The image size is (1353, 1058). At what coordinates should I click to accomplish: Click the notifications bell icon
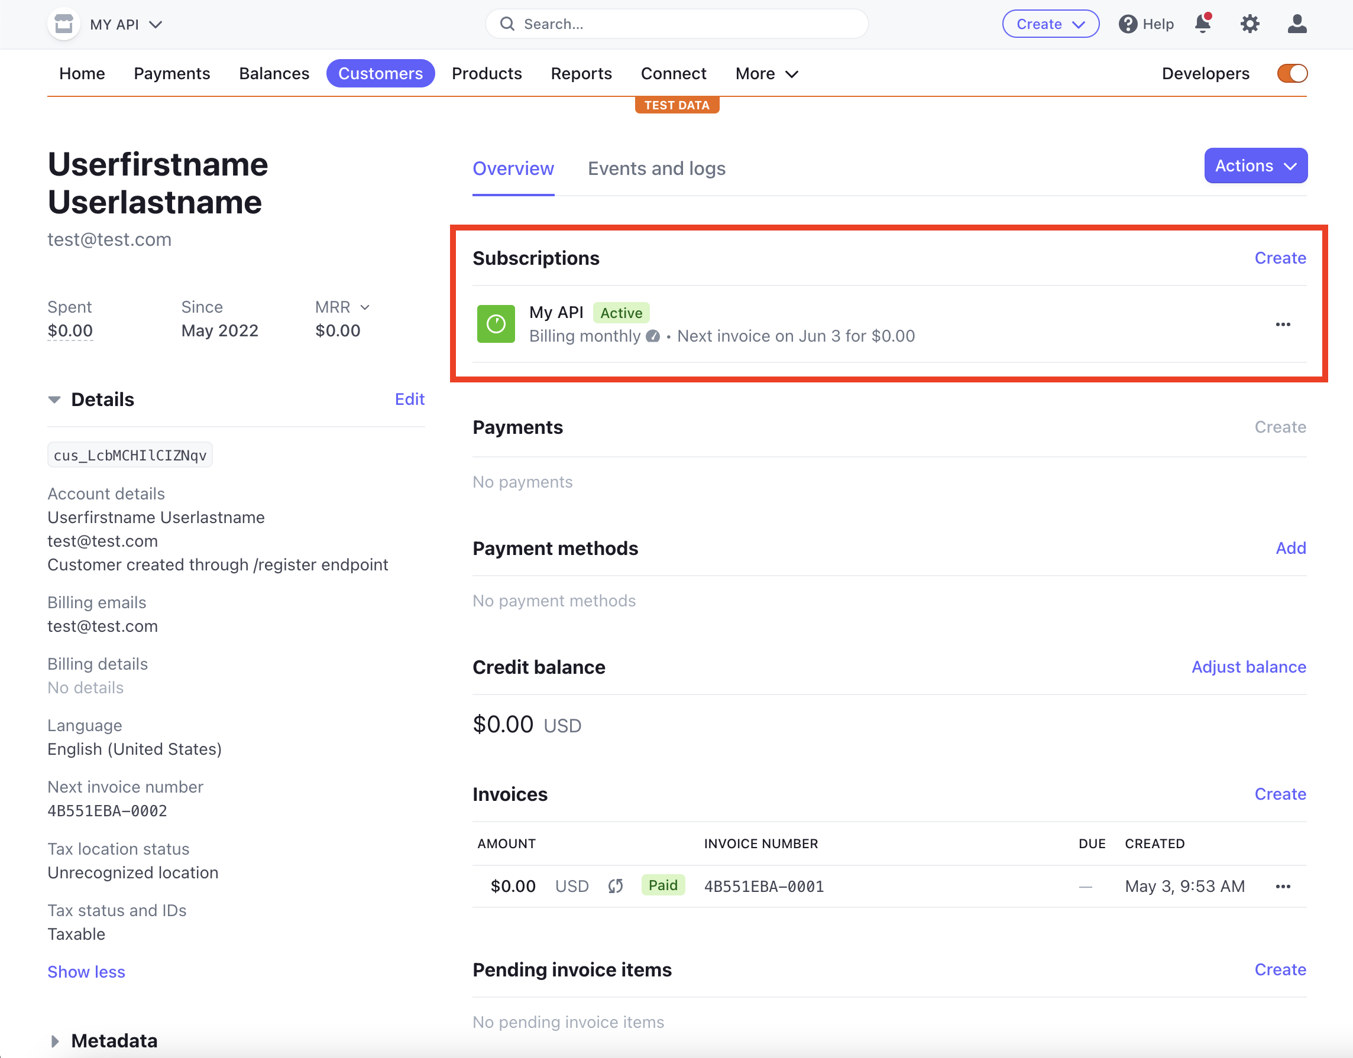(1202, 24)
